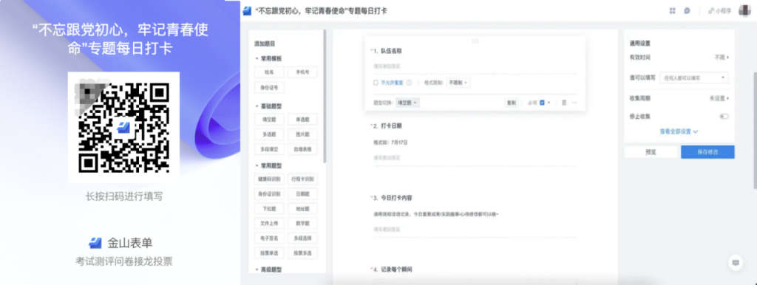Screen dimensions: 757x285
Task: Delete question 1 with the trash icon
Action: point(564,103)
